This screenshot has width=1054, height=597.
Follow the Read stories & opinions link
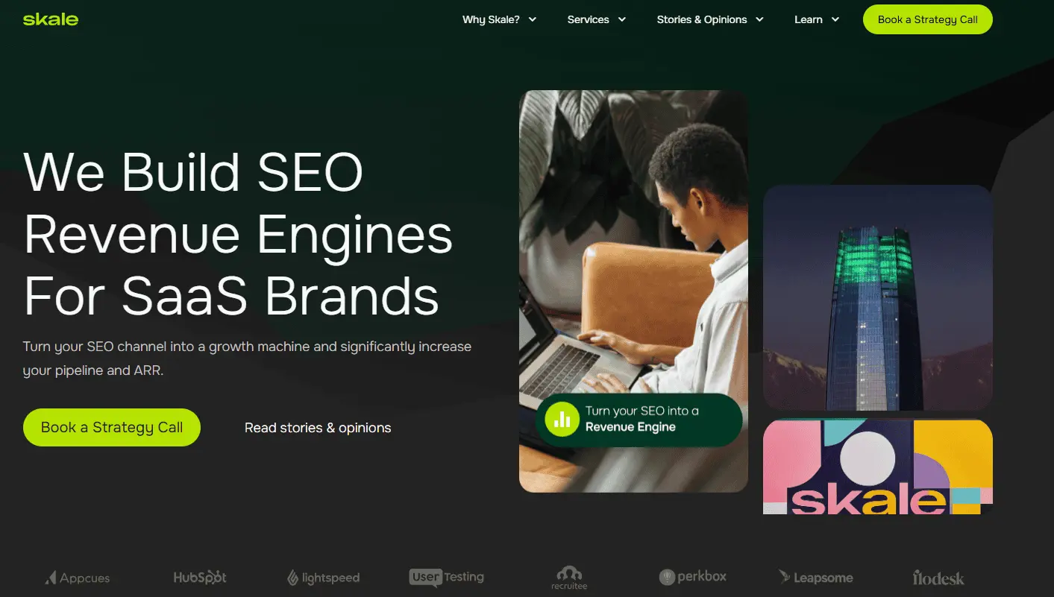318,428
